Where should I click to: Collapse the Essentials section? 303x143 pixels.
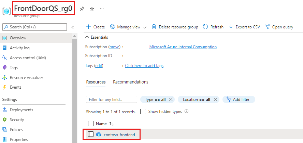tap(97, 37)
